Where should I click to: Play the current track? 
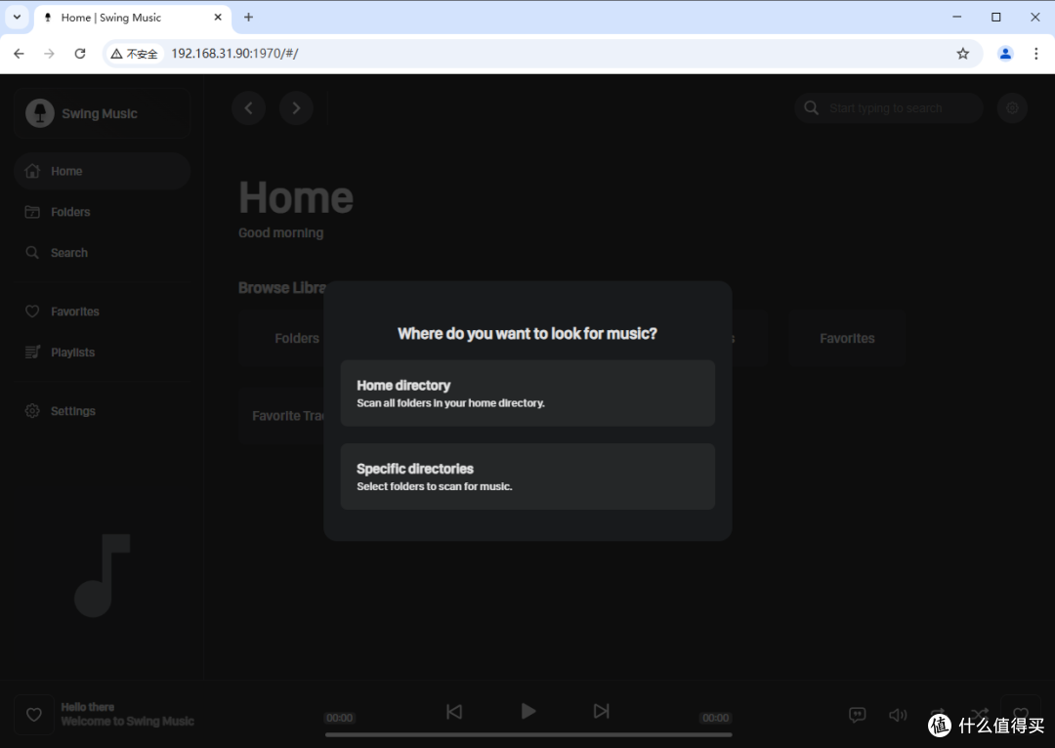[x=527, y=711]
